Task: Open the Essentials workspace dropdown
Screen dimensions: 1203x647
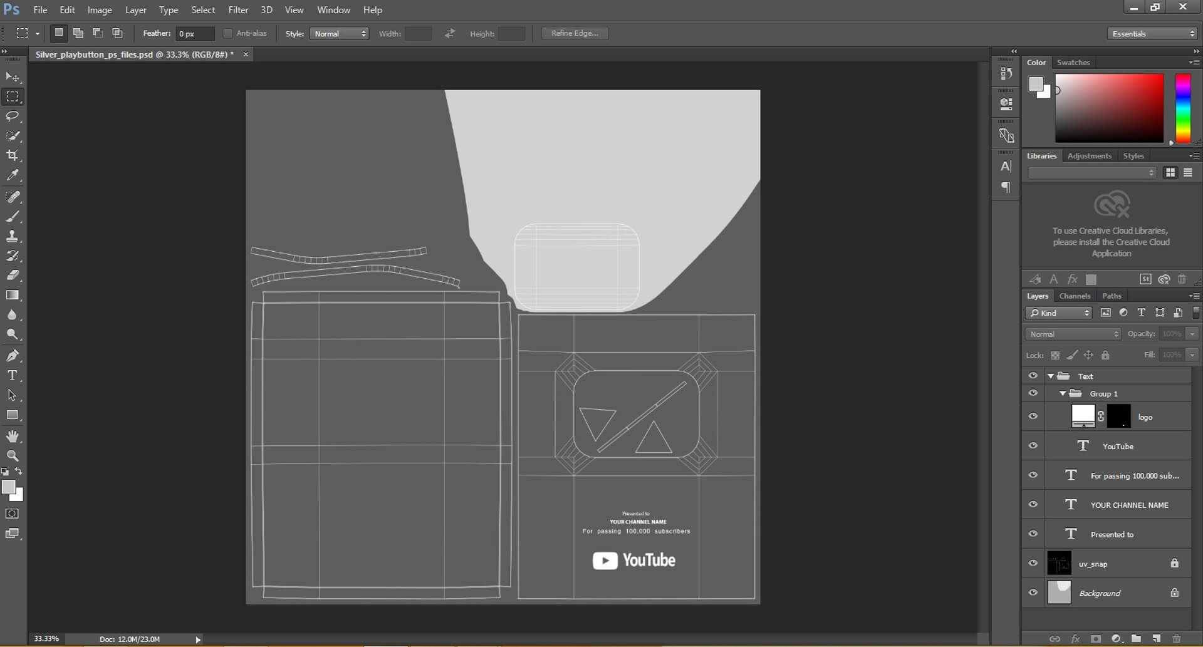Action: tap(1152, 34)
